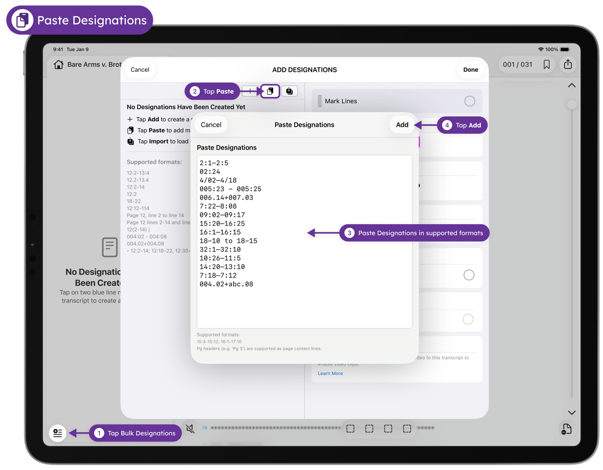Tap the transcript scroll thumb
Image resolution: width=603 pixels, height=470 pixels.
pyautogui.click(x=572, y=104)
